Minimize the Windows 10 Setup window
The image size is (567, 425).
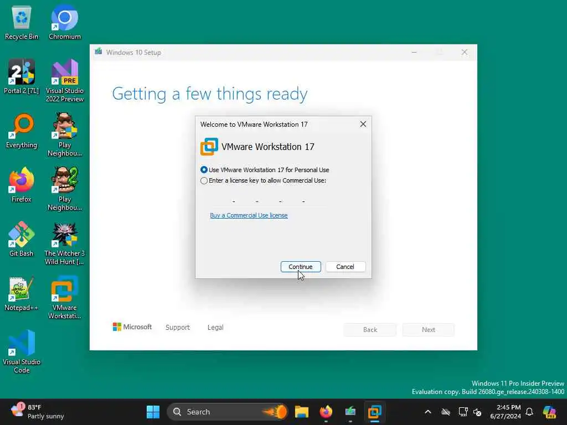pos(414,53)
